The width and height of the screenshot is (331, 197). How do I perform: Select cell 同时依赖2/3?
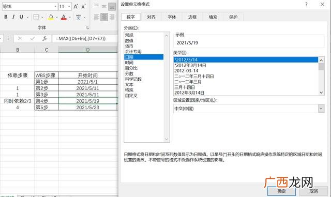18,101
